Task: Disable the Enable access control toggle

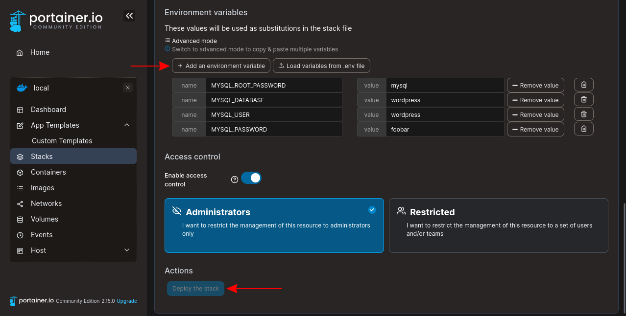Action: coord(251,178)
